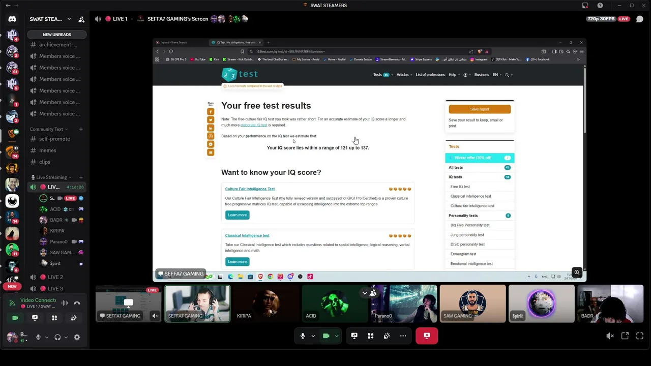Share your screen from call control bar

point(354,335)
